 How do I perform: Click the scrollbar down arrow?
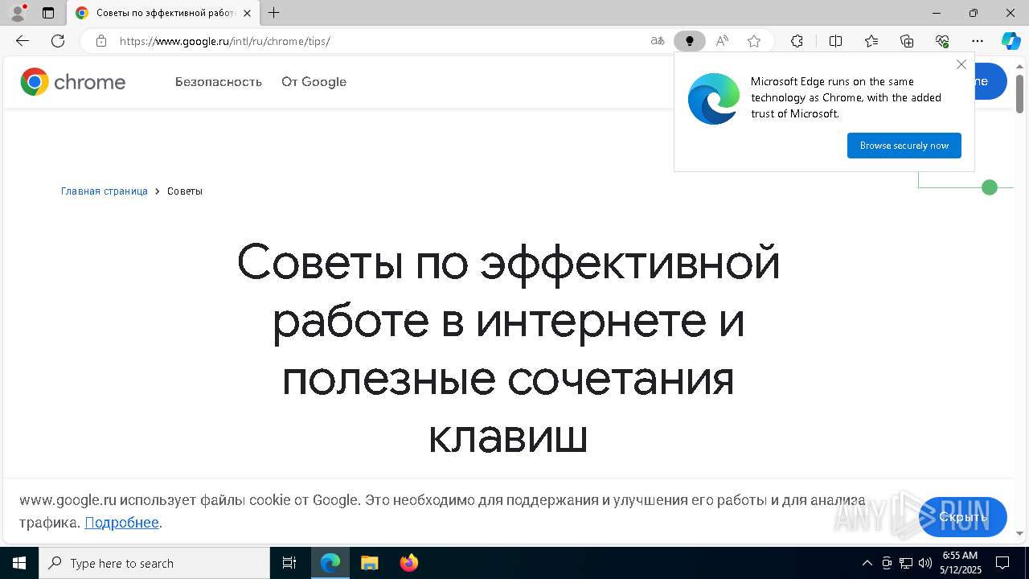[x=1019, y=533]
